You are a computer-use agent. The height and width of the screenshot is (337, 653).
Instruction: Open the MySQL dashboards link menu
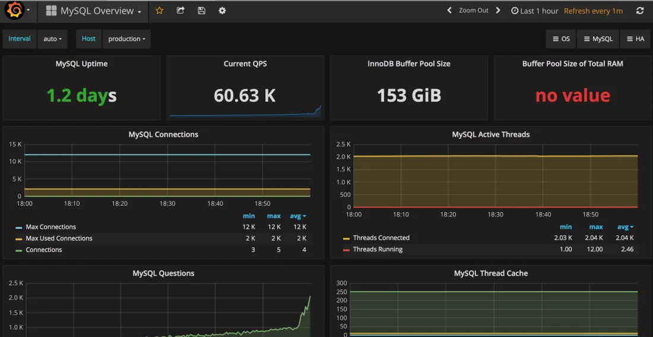click(598, 39)
